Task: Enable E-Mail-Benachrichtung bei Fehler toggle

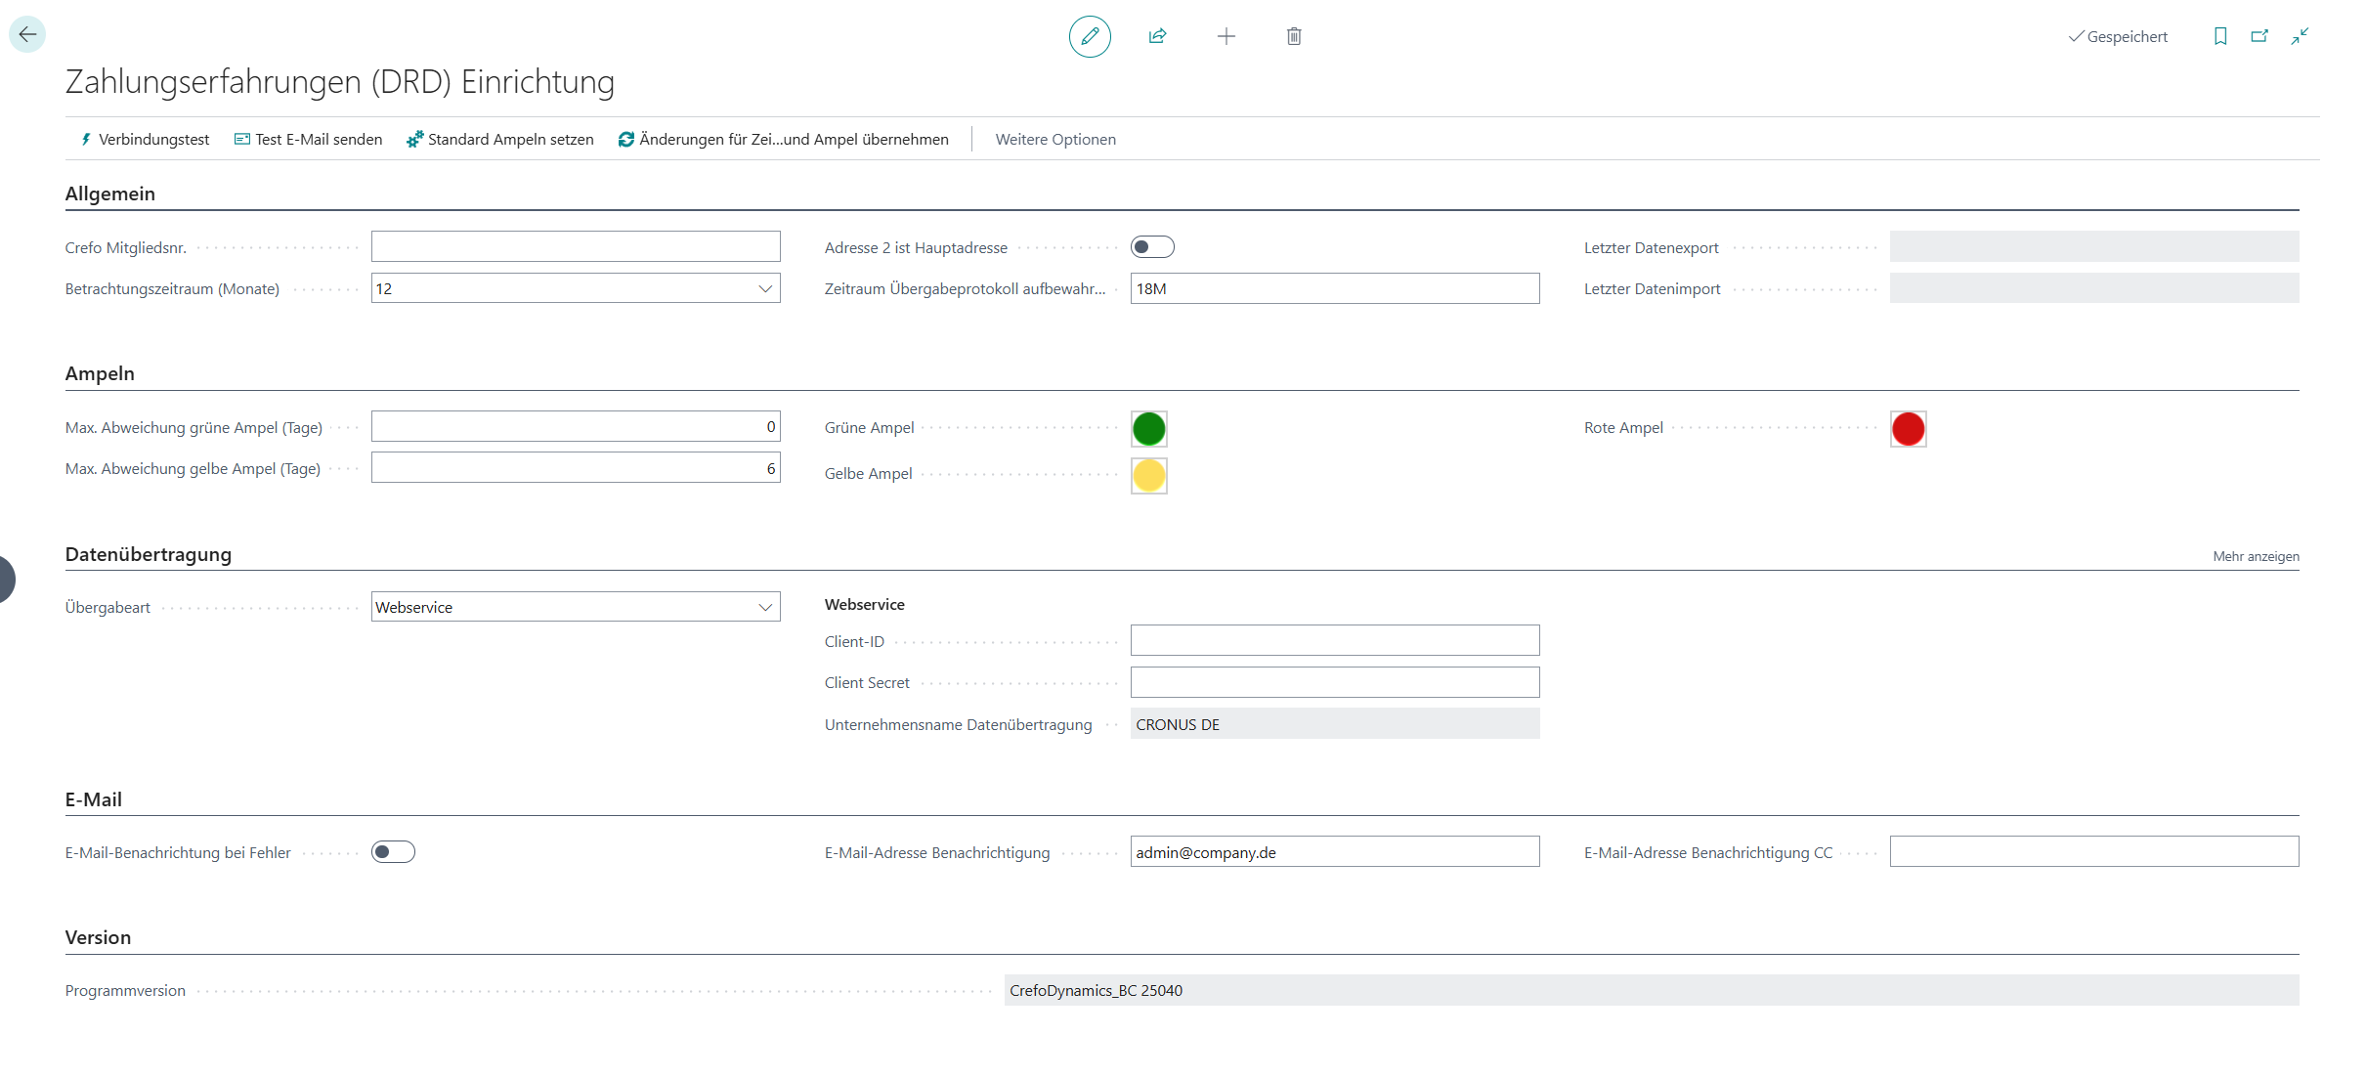Action: 393,852
